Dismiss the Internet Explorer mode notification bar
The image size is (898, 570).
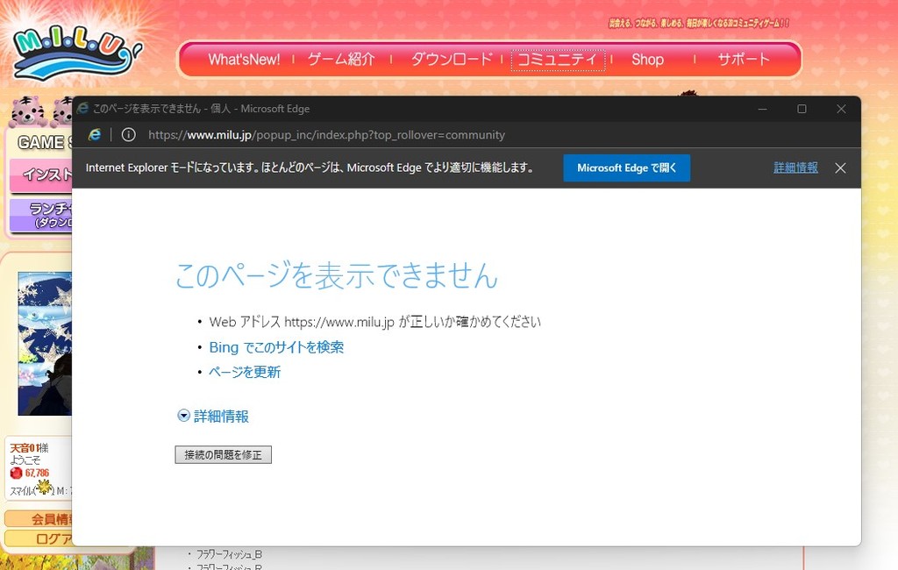(840, 167)
